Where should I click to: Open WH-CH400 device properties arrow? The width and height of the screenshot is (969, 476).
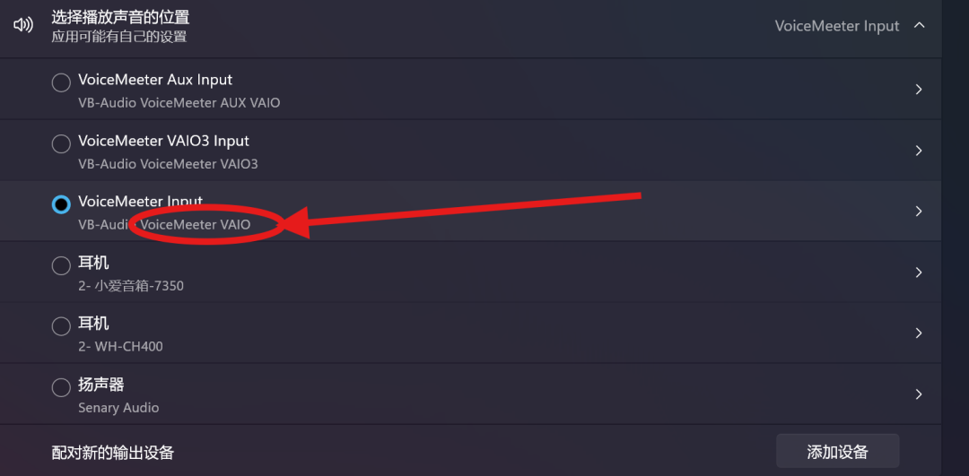click(x=919, y=333)
